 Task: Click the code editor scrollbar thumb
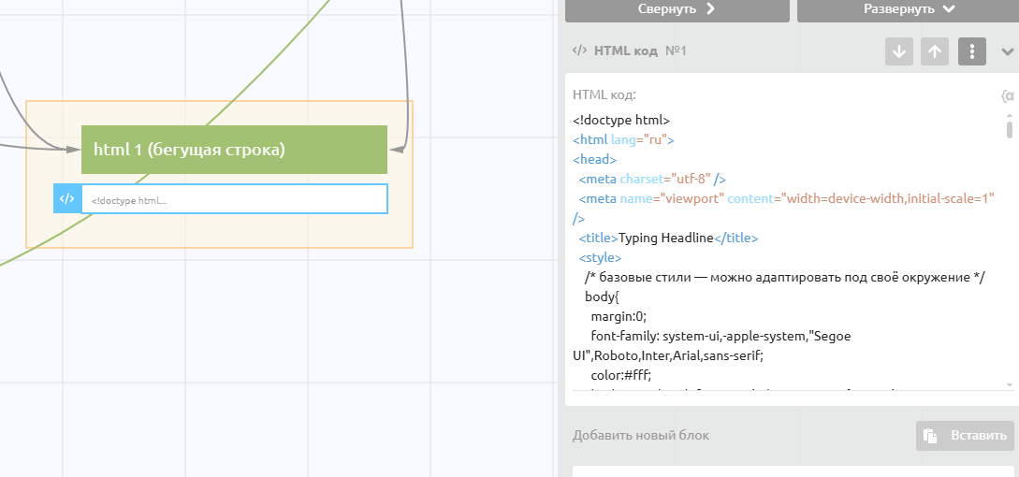tap(1009, 129)
